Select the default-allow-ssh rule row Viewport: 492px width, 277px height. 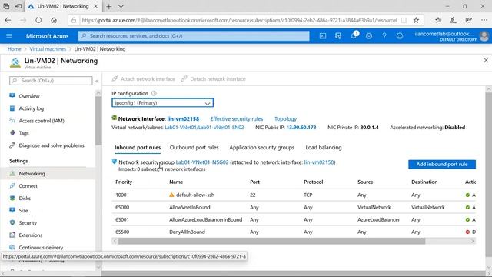(294, 195)
